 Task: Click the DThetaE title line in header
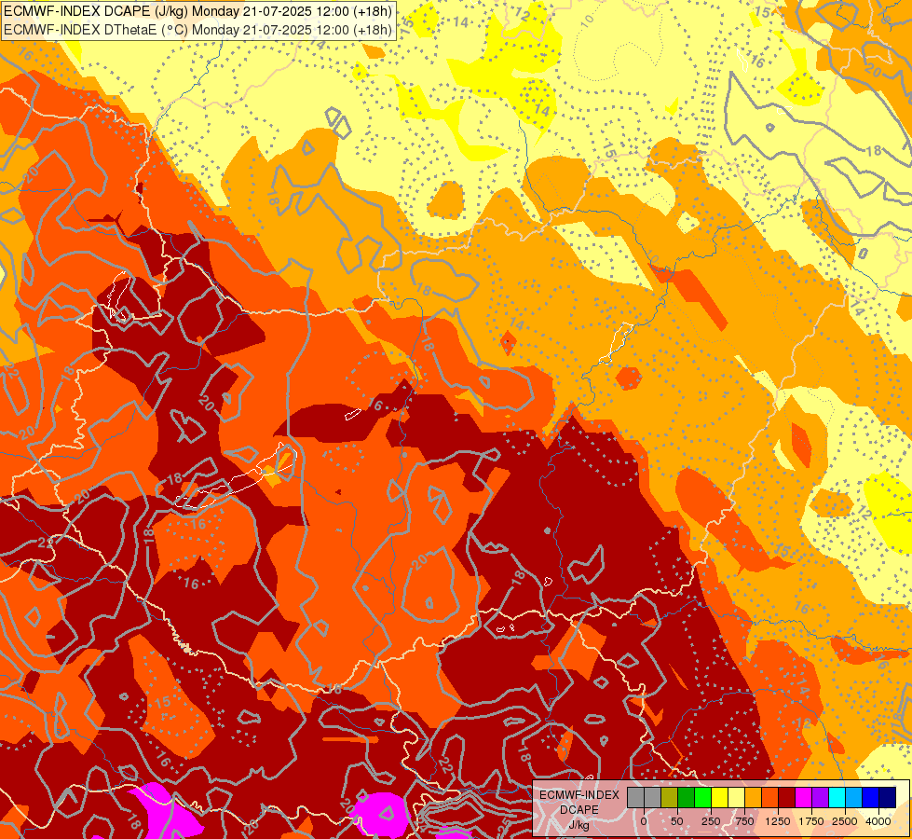click(197, 30)
